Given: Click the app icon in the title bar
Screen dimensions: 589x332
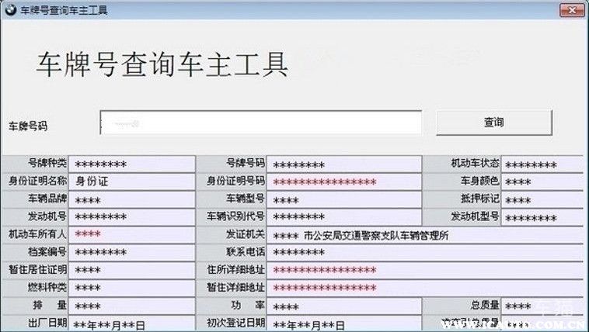Looking at the screenshot, I should pyautogui.click(x=9, y=9).
